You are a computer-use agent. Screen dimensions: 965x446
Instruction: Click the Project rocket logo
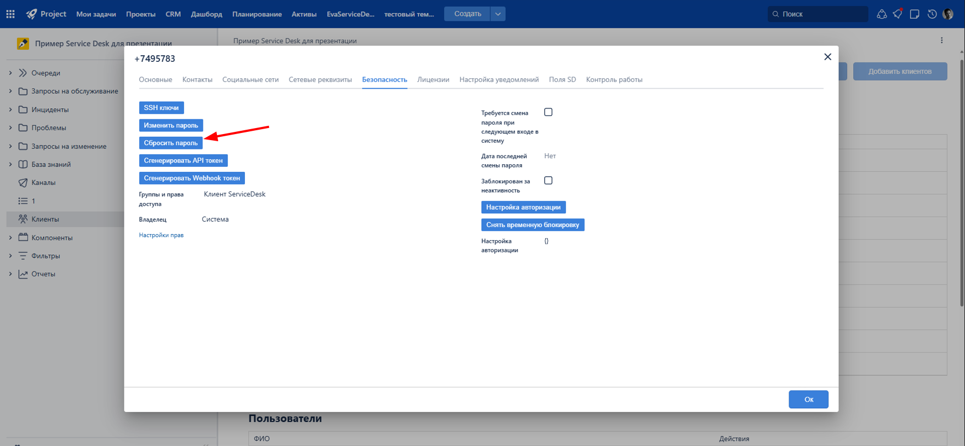(x=32, y=14)
